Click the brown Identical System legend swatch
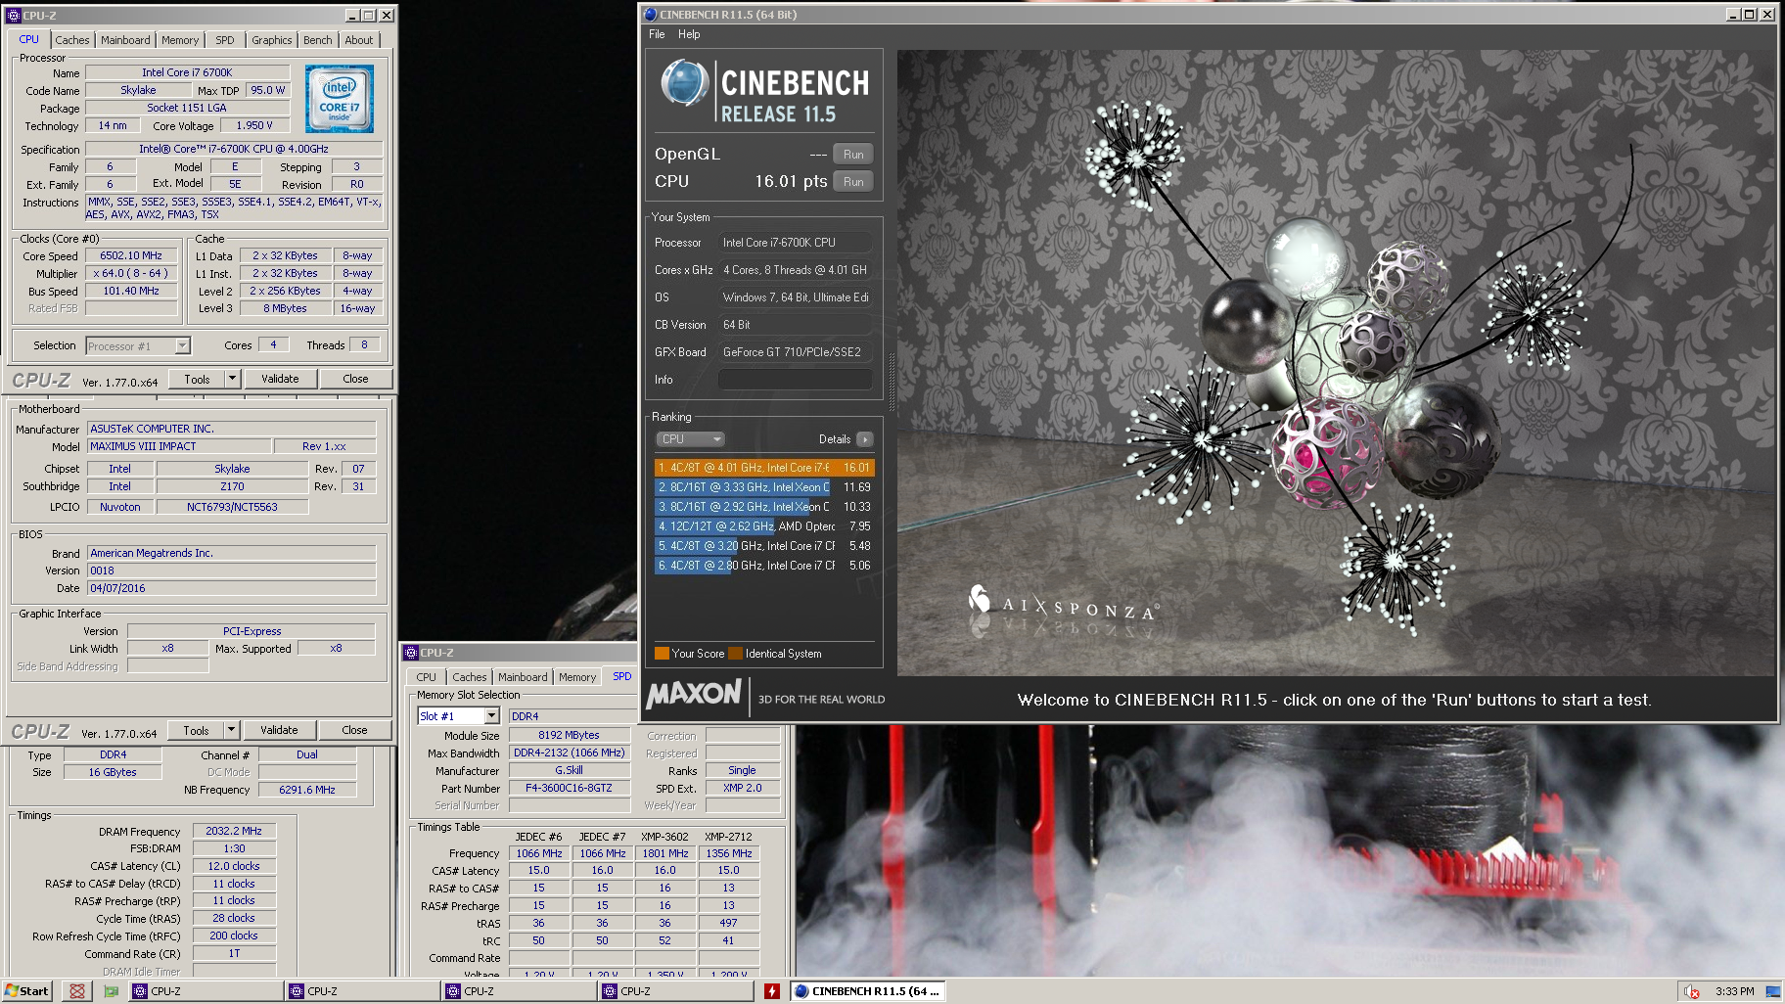Viewport: 1785px width, 1004px height. click(735, 654)
